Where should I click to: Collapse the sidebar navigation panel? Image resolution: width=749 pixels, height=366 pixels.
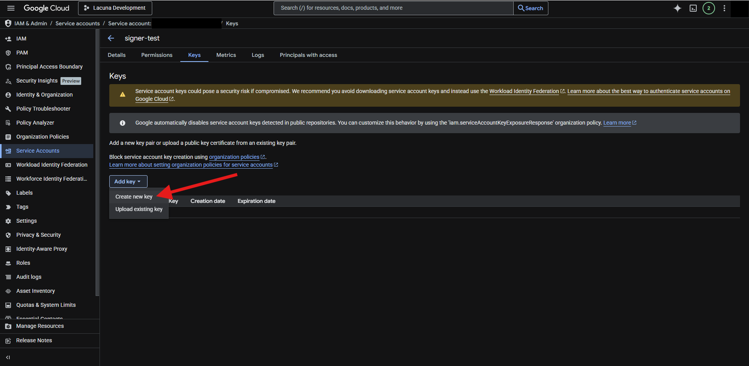coord(8,357)
